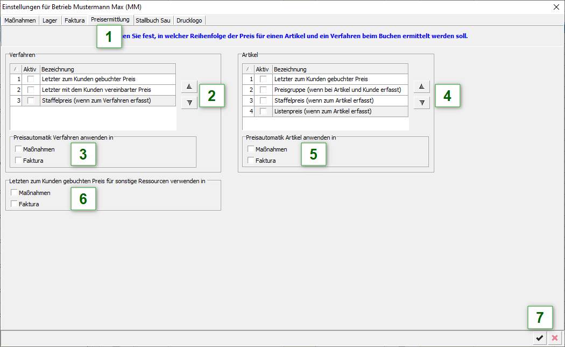Cancel settings with the red X button
Viewport: 565px width, 347px height.
tap(554, 338)
